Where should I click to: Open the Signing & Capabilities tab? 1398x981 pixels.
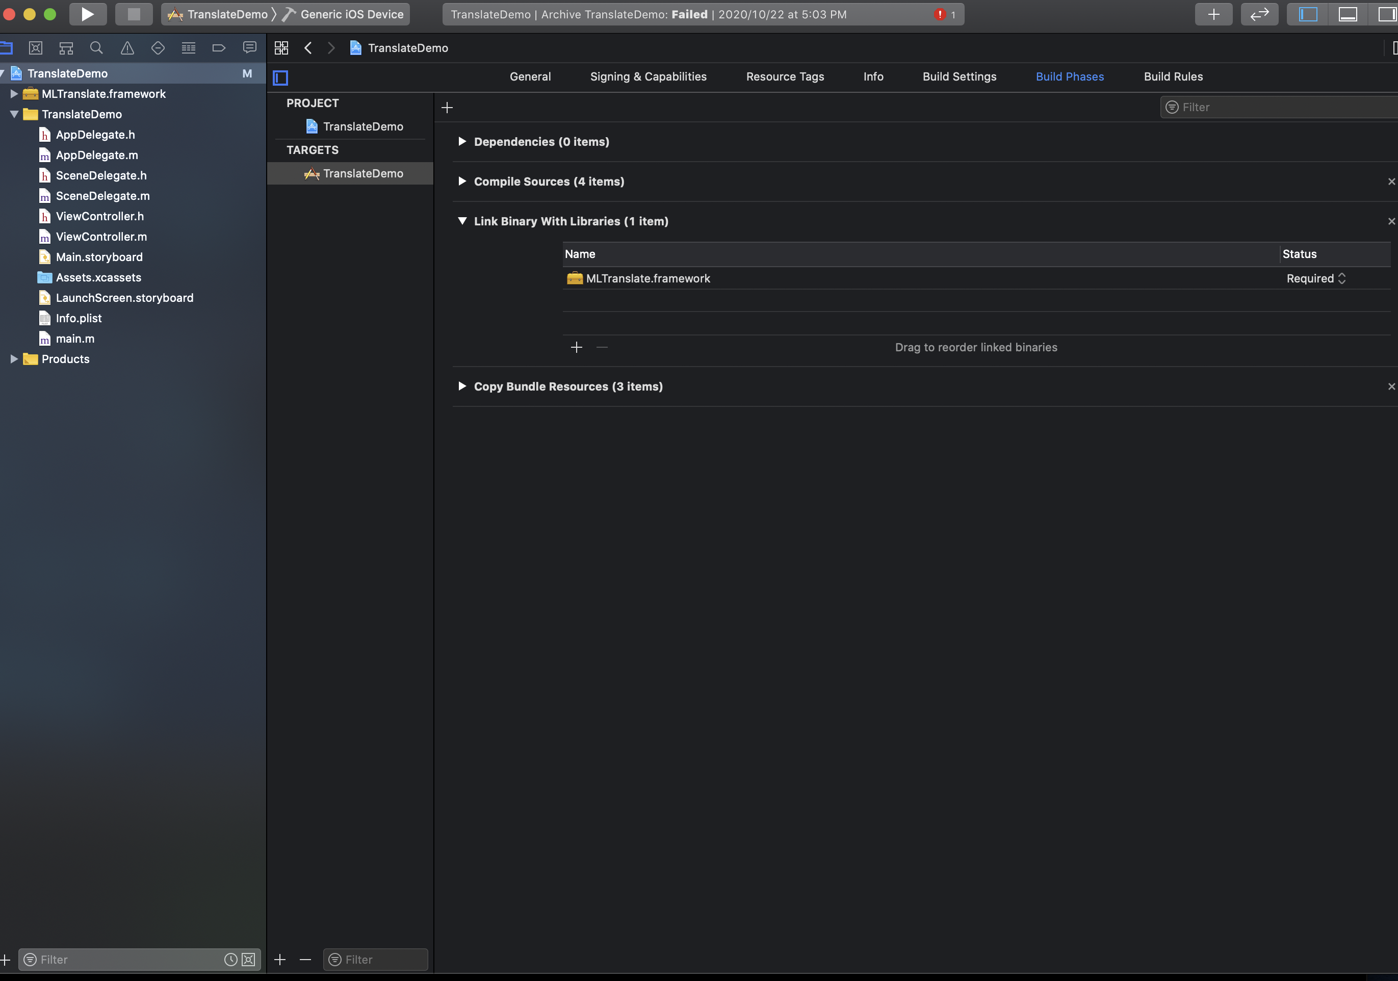[x=648, y=76]
